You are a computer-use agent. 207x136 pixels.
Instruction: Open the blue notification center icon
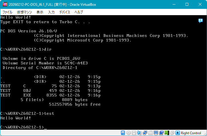click(200, 21)
